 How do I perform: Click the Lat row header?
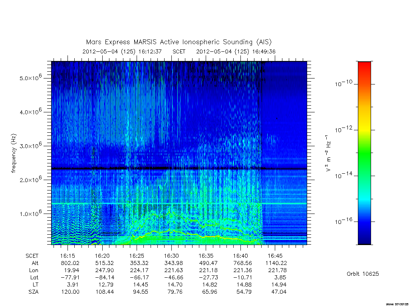[x=34, y=277]
